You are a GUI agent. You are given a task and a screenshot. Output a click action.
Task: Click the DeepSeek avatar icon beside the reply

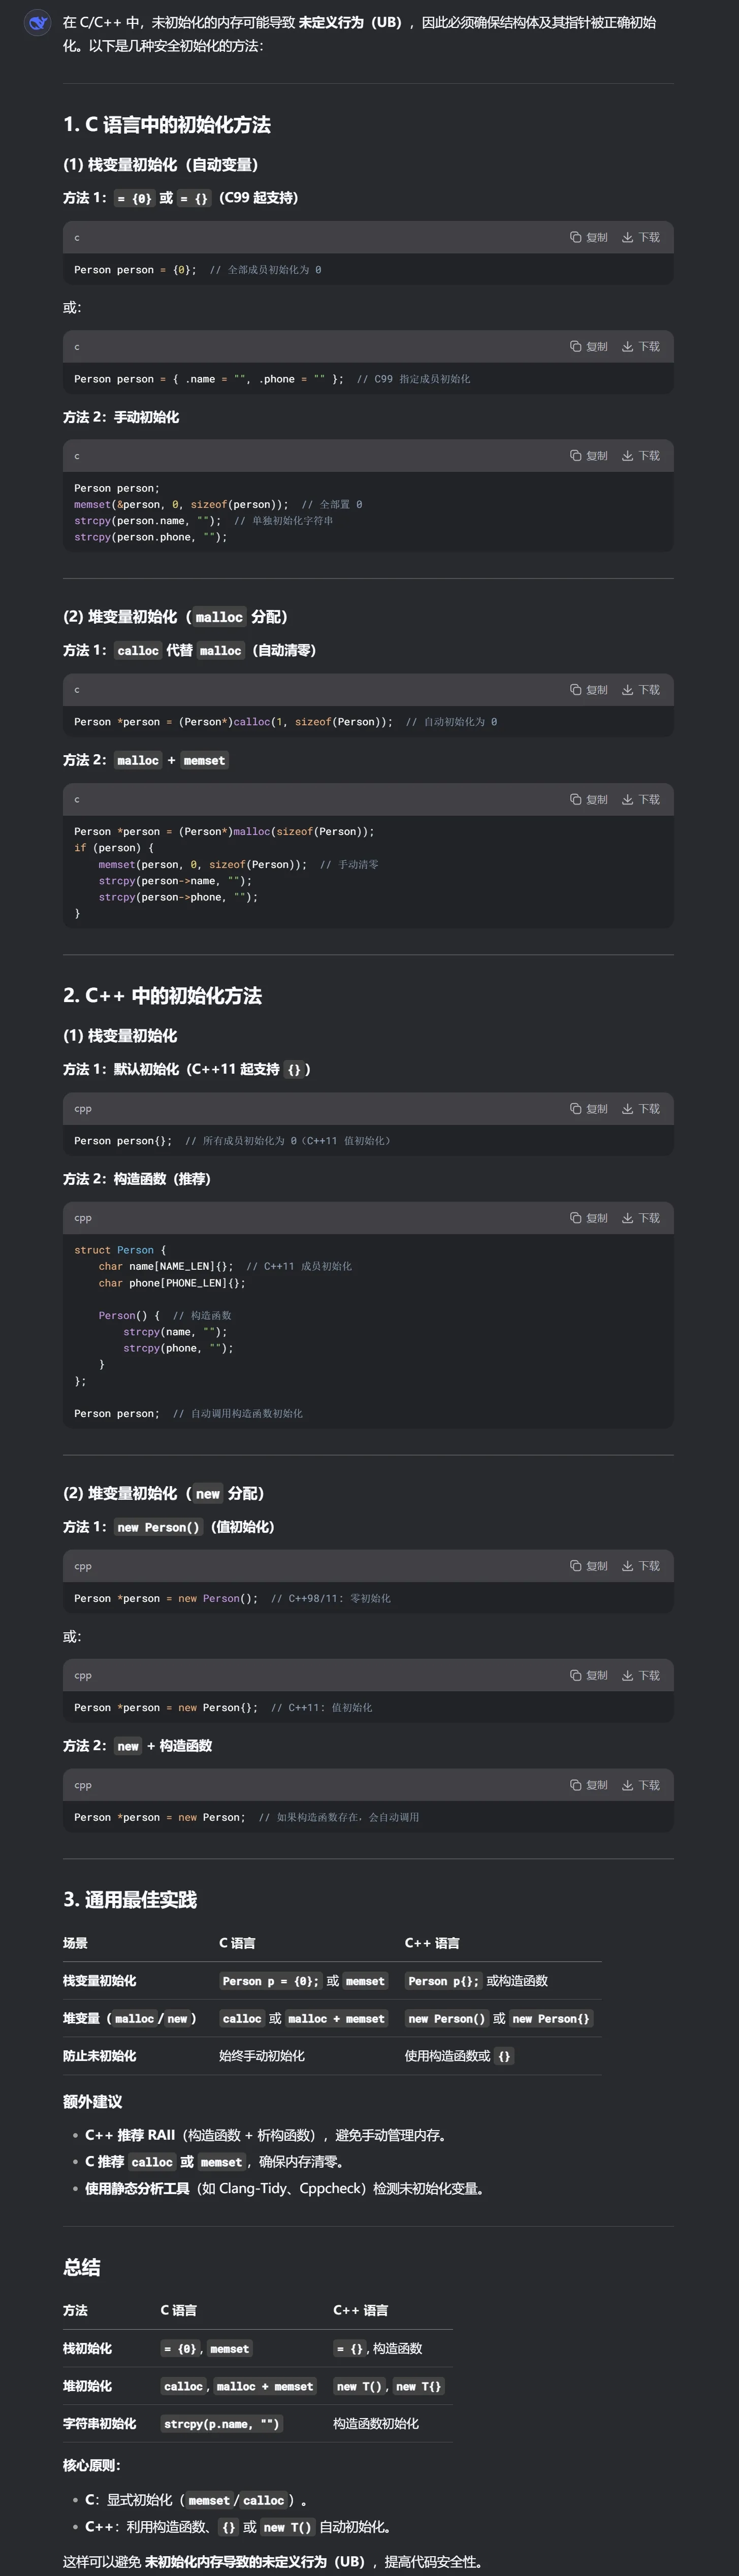pos(37,22)
